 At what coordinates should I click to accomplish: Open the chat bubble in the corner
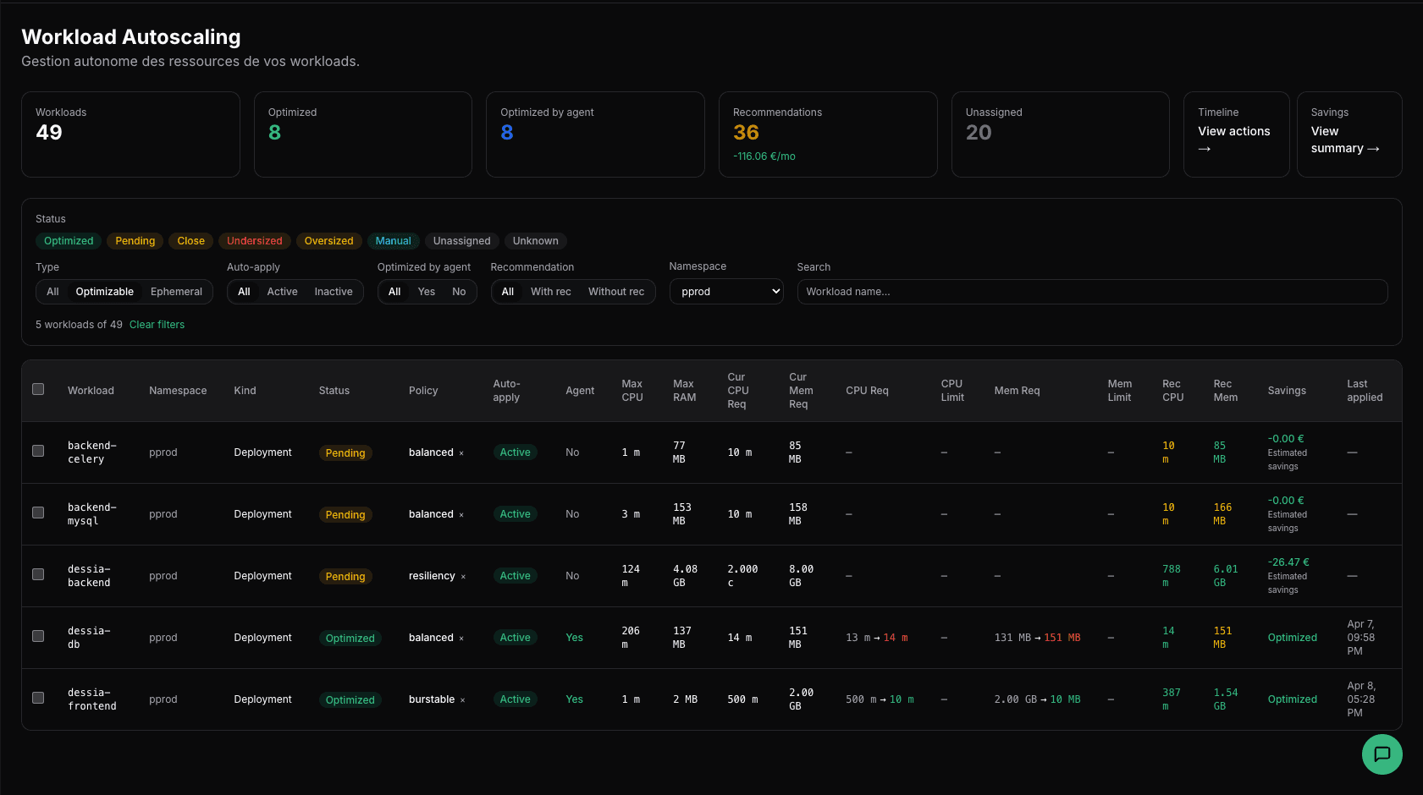(x=1382, y=754)
